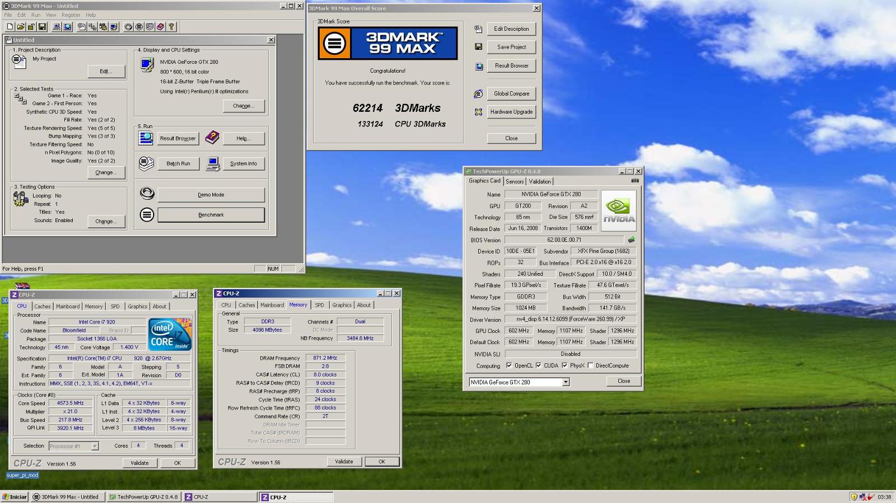This screenshot has width=896, height=503.
Task: Click Change button under Selected Tests
Action: point(106,172)
